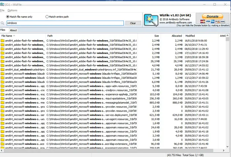Click folder icon of 96,0 KB row

[3, 144]
